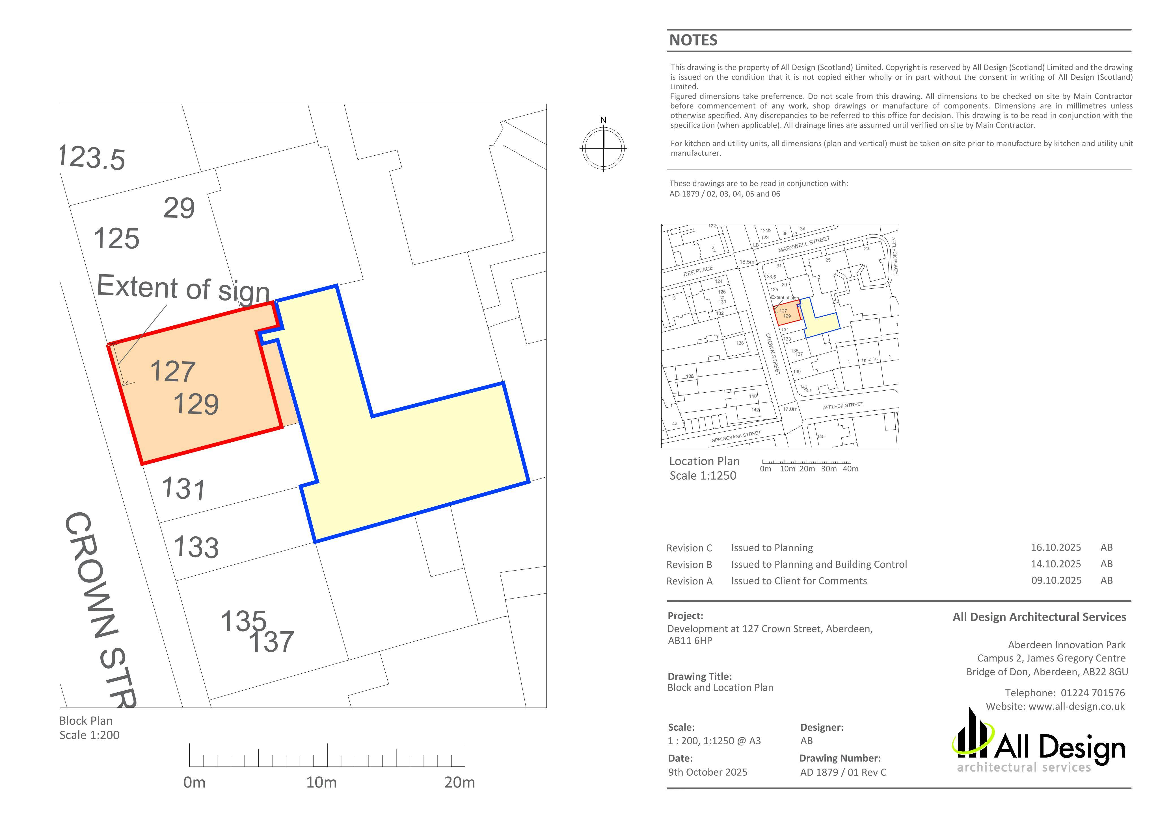
Task: Click 'SPRINGBANK STREET' label on the location plan
Action: [x=736, y=437]
